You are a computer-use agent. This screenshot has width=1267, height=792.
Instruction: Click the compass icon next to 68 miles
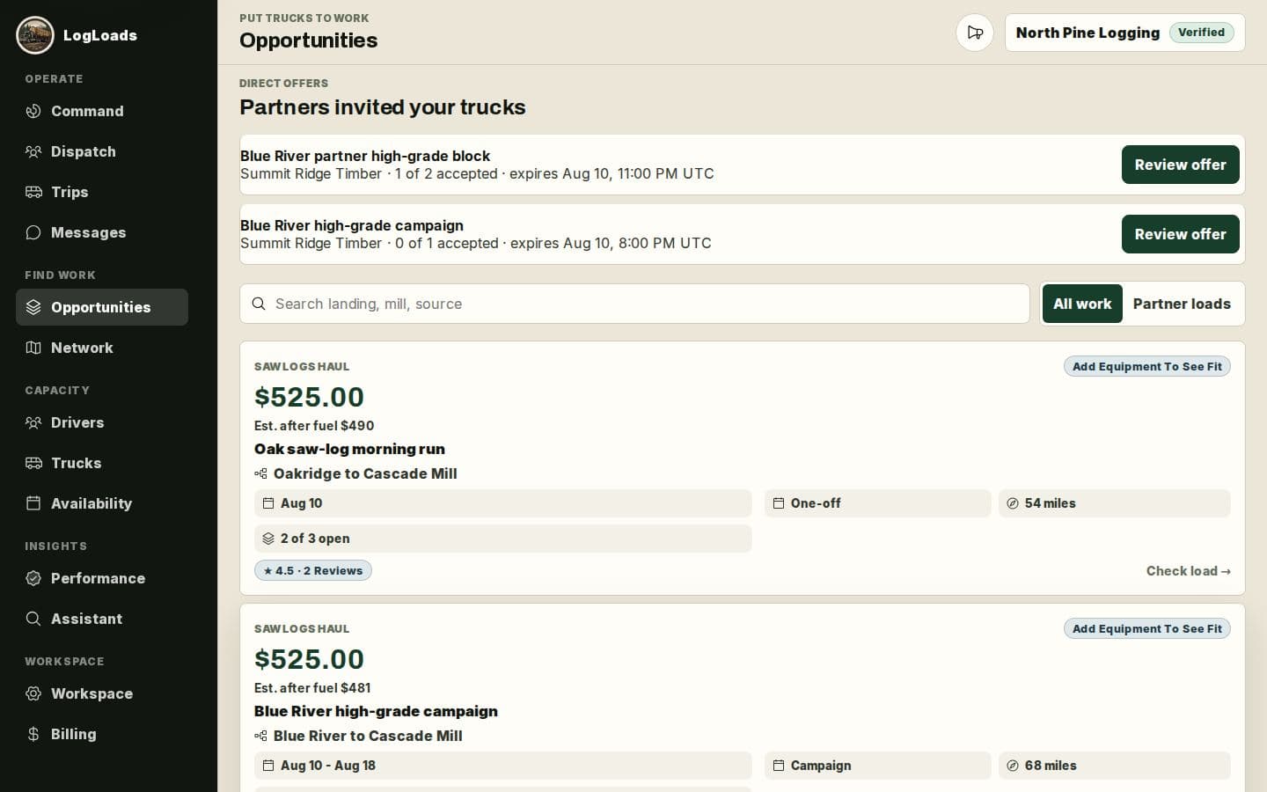point(1013,766)
